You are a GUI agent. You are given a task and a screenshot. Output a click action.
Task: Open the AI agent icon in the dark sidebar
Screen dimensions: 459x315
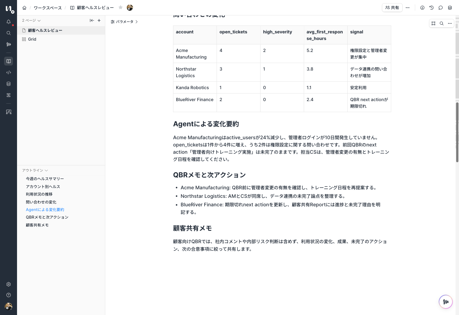(9, 44)
